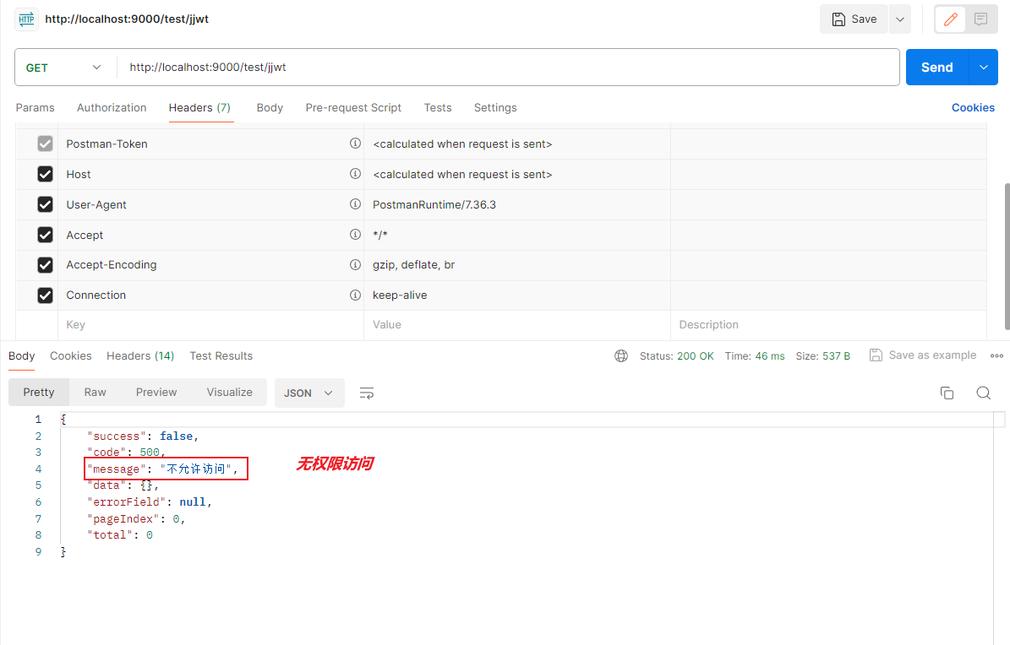Switch to the Pre-request Script tab
The width and height of the screenshot is (1010, 645).
[x=353, y=107]
